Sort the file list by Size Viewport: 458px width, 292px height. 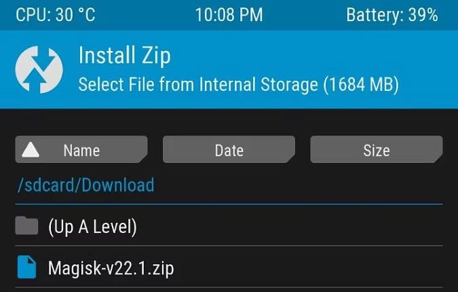(376, 149)
